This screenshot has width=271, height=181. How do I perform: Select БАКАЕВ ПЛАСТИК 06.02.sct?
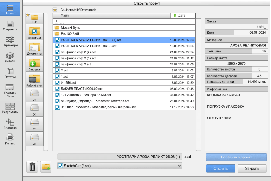tap(124, 89)
